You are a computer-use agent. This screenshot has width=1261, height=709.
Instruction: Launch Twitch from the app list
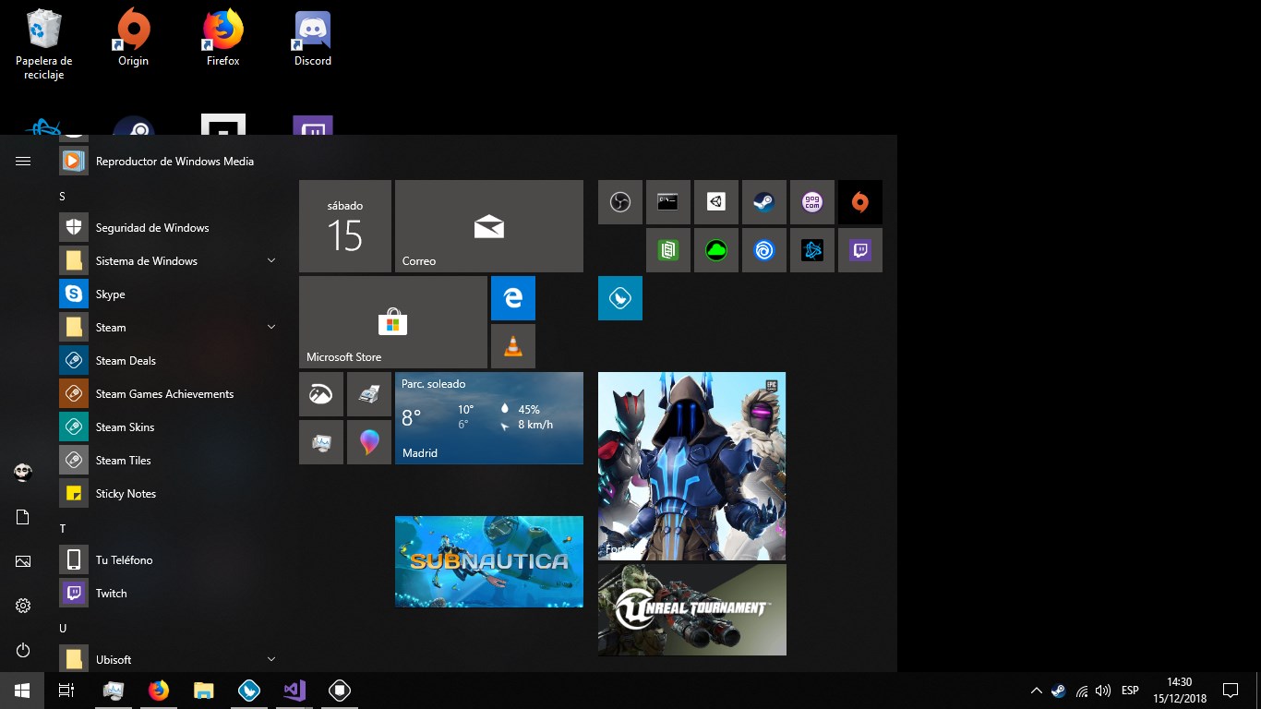168,594
